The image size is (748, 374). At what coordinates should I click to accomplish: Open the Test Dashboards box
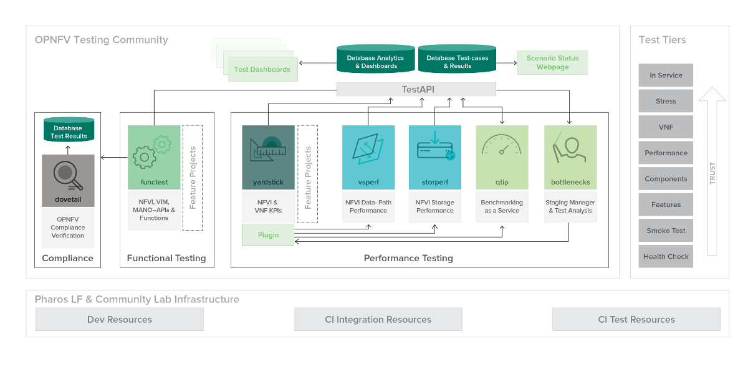[x=262, y=69]
